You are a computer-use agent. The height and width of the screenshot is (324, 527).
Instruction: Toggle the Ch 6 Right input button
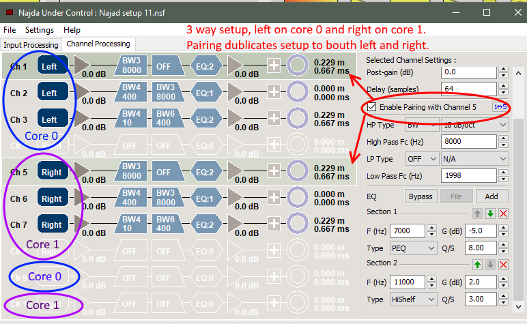(x=53, y=197)
